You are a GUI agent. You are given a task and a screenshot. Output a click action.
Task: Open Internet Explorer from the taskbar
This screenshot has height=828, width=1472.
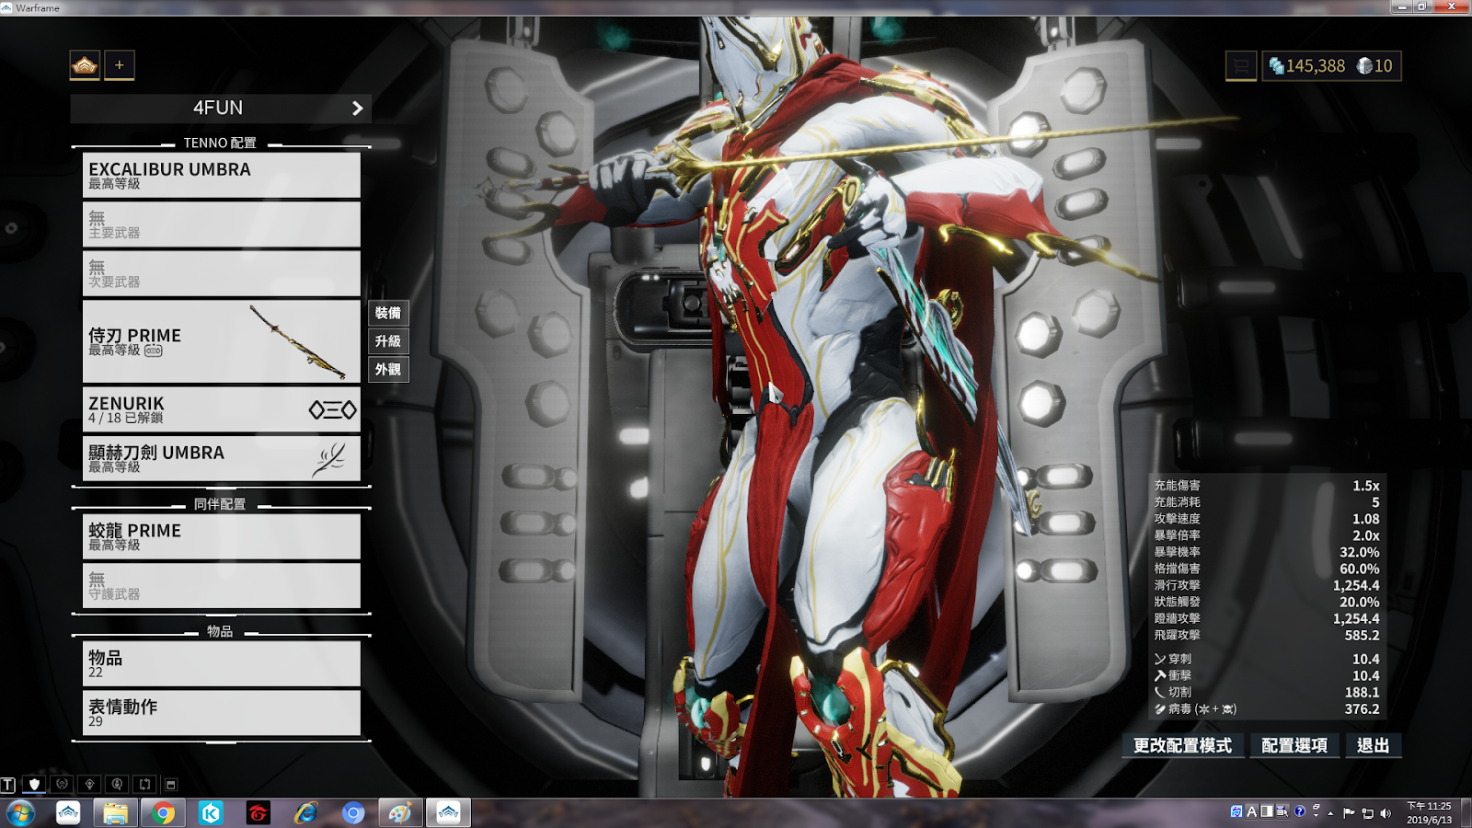coord(305,813)
